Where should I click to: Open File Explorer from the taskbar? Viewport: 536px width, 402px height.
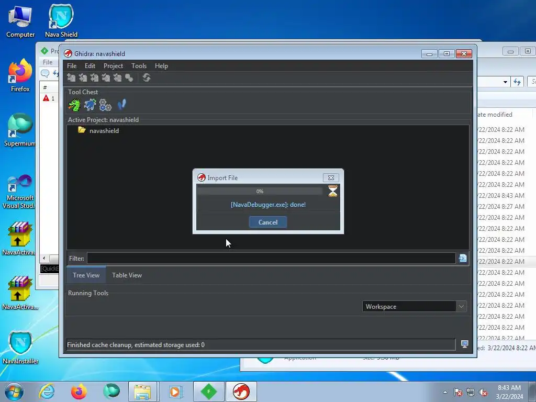click(x=142, y=392)
